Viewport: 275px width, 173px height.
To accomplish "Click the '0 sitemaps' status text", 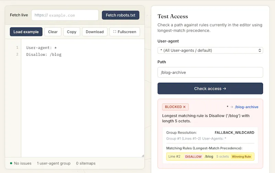I will 86,163.
